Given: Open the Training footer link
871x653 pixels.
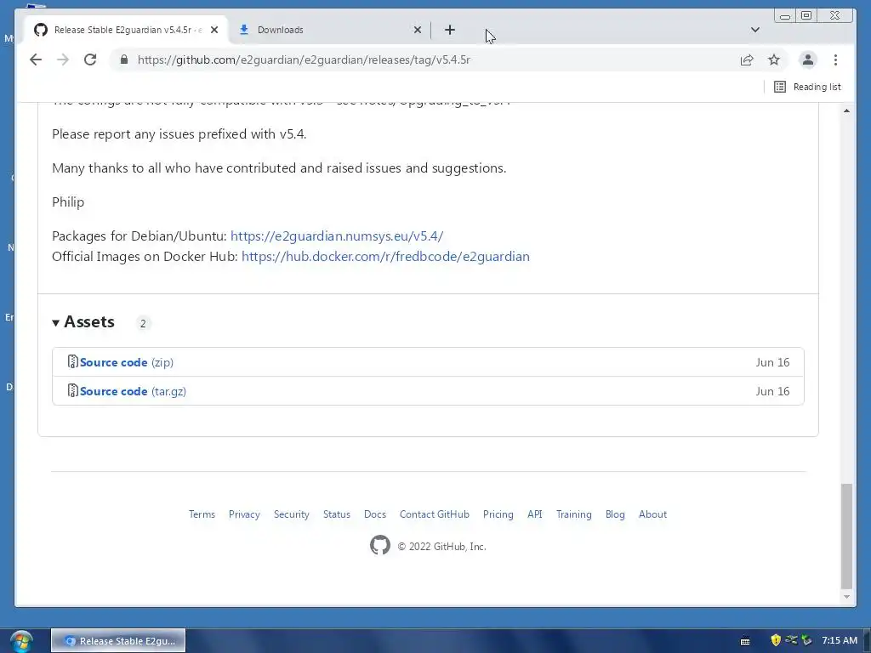Looking at the screenshot, I should click(574, 514).
